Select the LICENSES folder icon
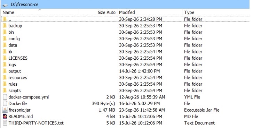Image resolution: width=261 pixels, height=128 pixels. [x=5, y=58]
